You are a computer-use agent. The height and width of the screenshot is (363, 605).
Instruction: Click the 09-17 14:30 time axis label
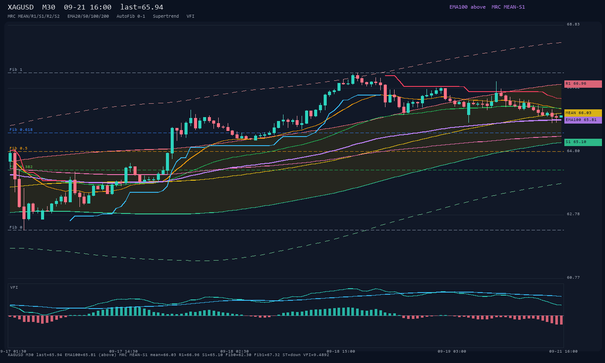point(124,351)
